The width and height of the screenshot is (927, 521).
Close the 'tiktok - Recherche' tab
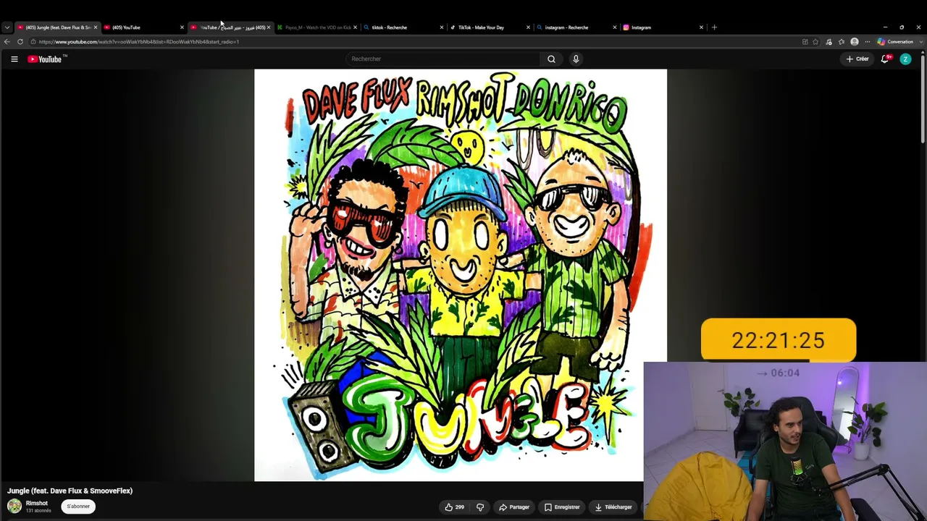(441, 27)
